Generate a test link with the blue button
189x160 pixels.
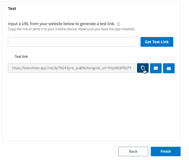[x=157, y=42]
